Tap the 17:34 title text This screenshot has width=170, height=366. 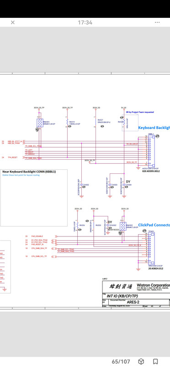(x=85, y=22)
